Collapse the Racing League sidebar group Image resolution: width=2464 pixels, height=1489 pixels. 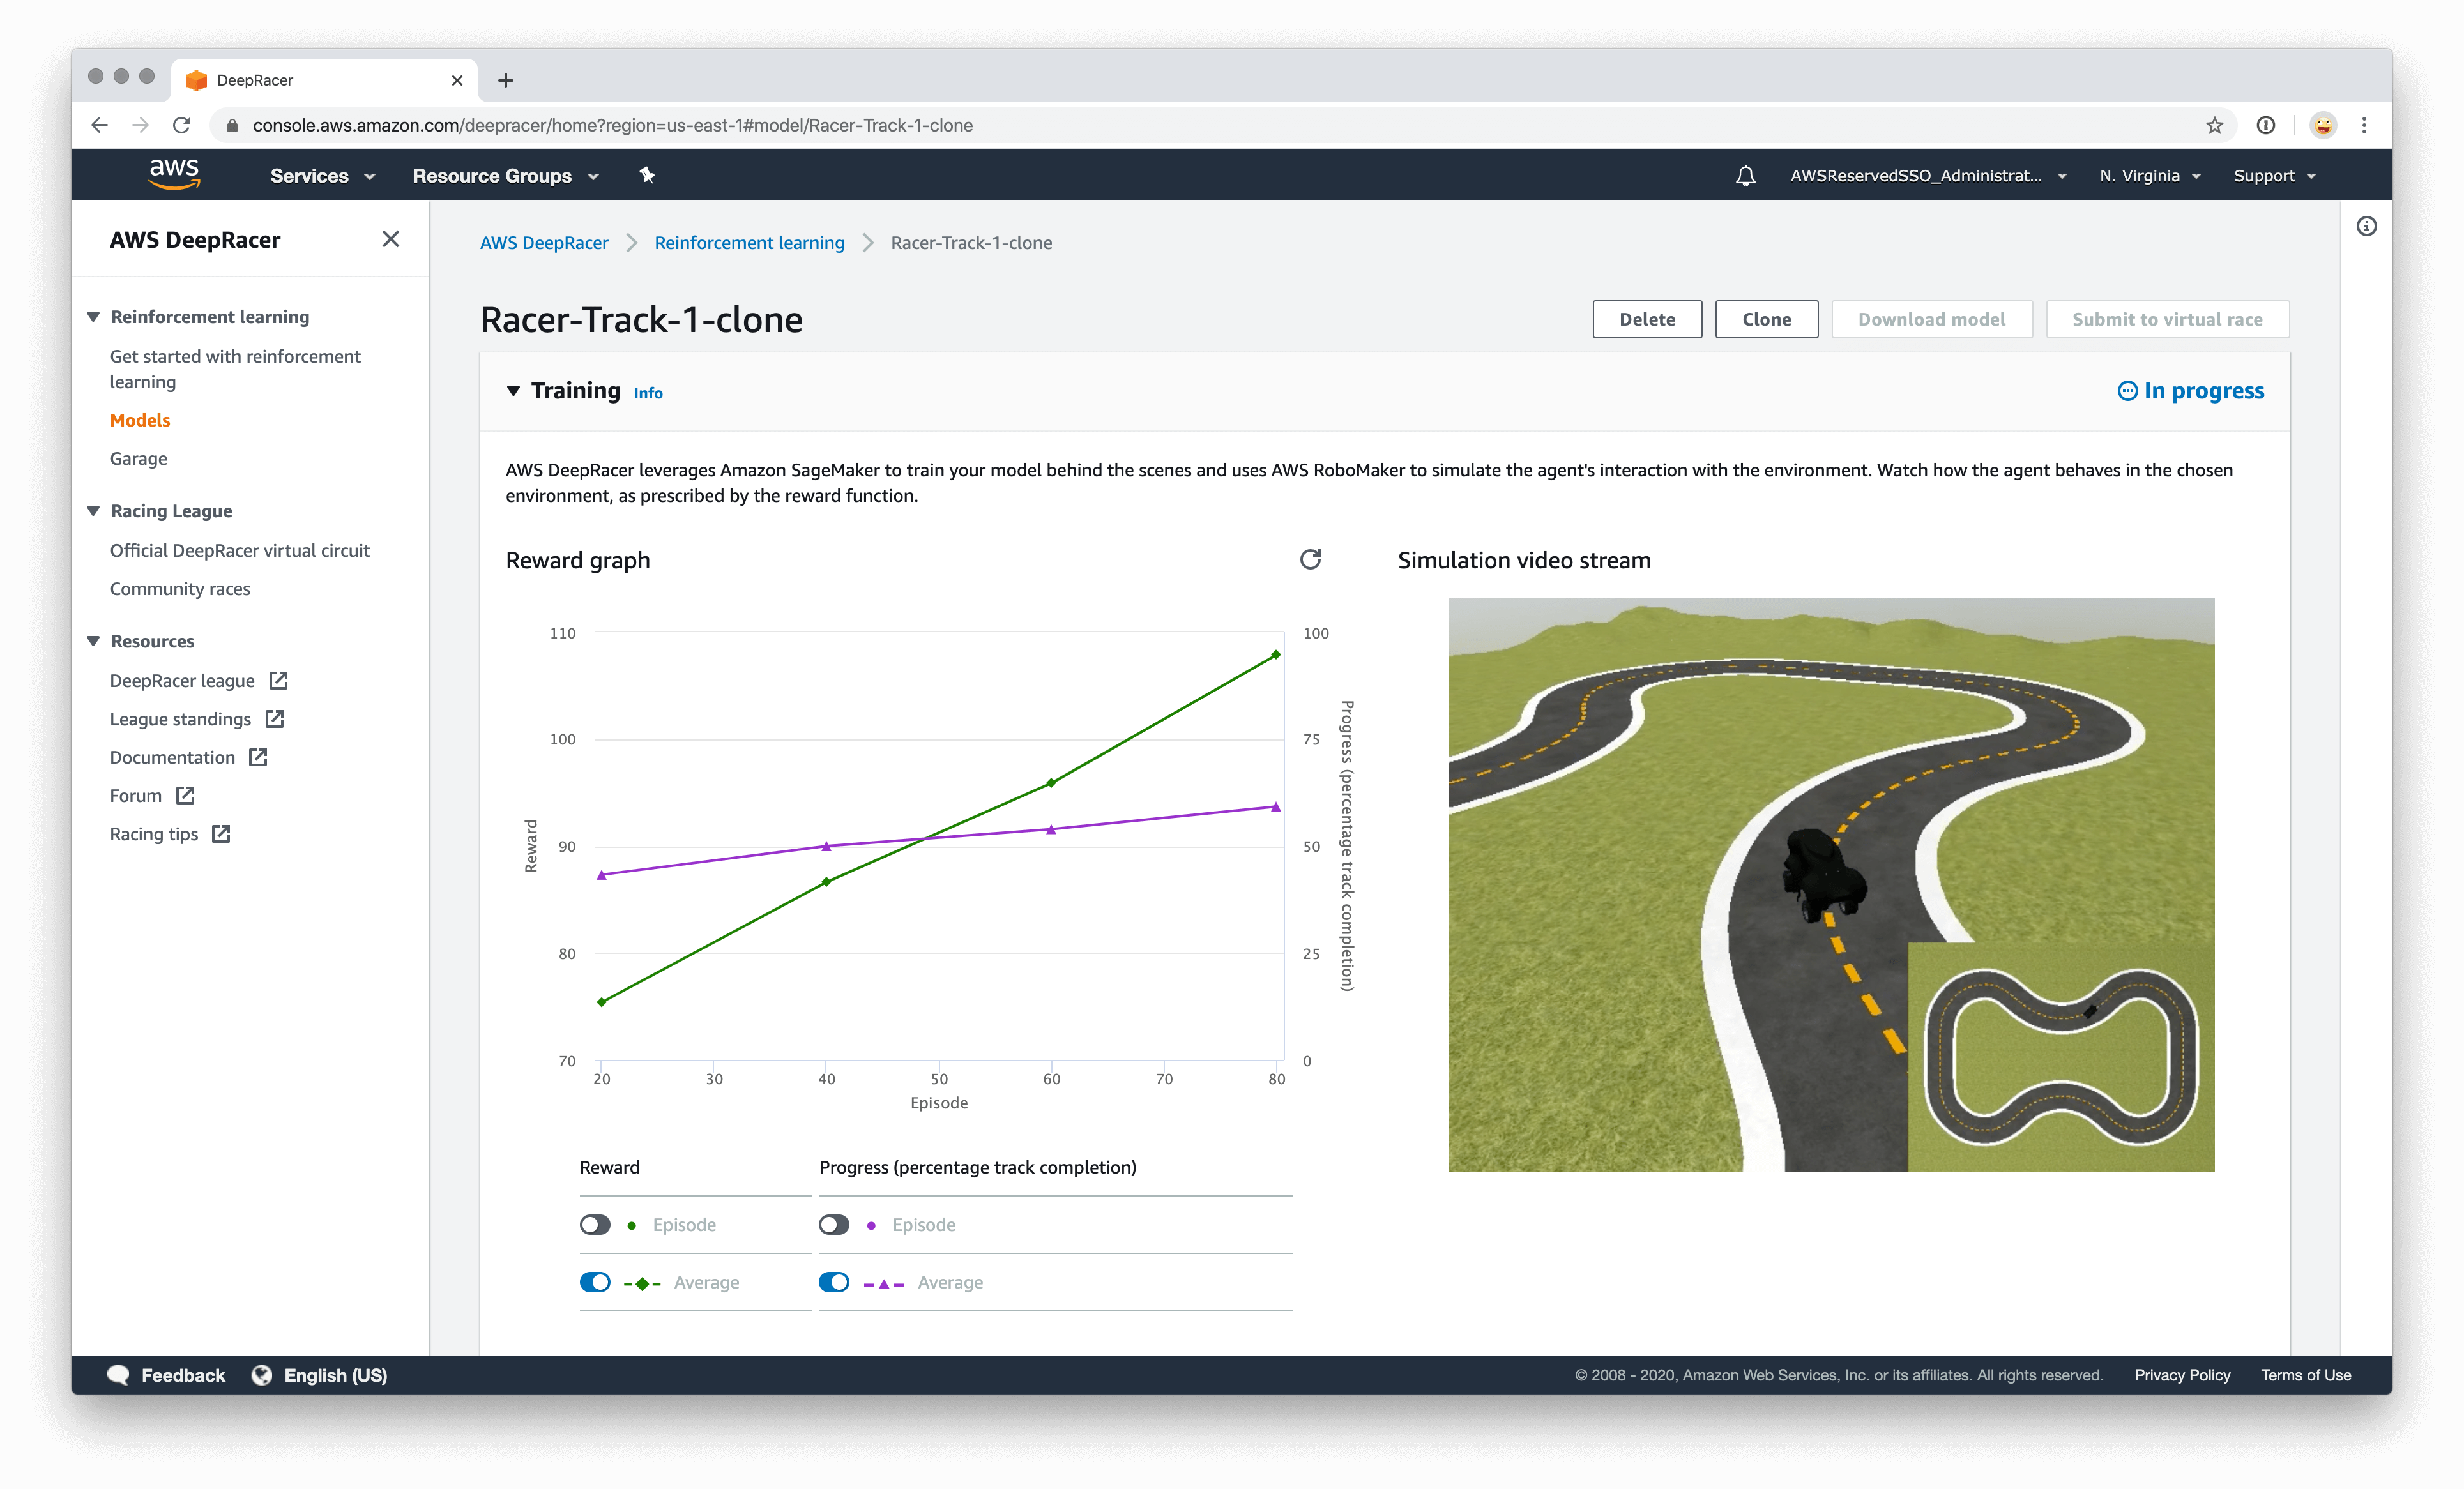tap(94, 511)
